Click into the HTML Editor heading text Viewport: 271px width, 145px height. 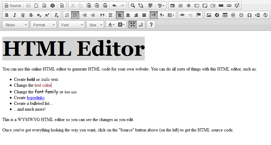[73, 49]
